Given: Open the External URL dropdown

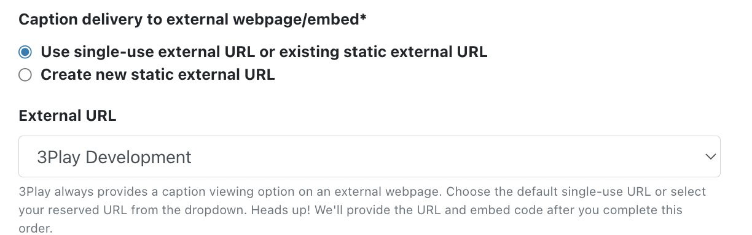Looking at the screenshot, I should [x=369, y=157].
